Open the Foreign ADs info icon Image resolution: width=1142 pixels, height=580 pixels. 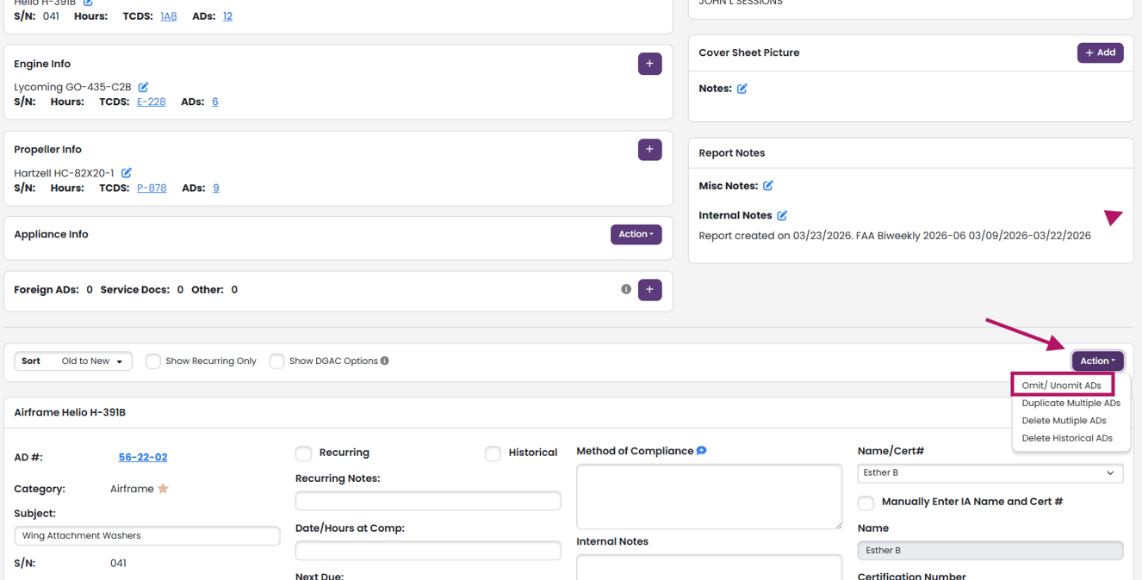coord(626,289)
